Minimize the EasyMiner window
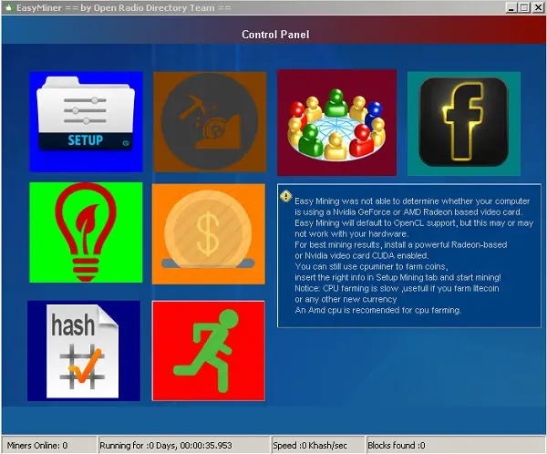This screenshot has height=454, width=547. click(511, 7)
